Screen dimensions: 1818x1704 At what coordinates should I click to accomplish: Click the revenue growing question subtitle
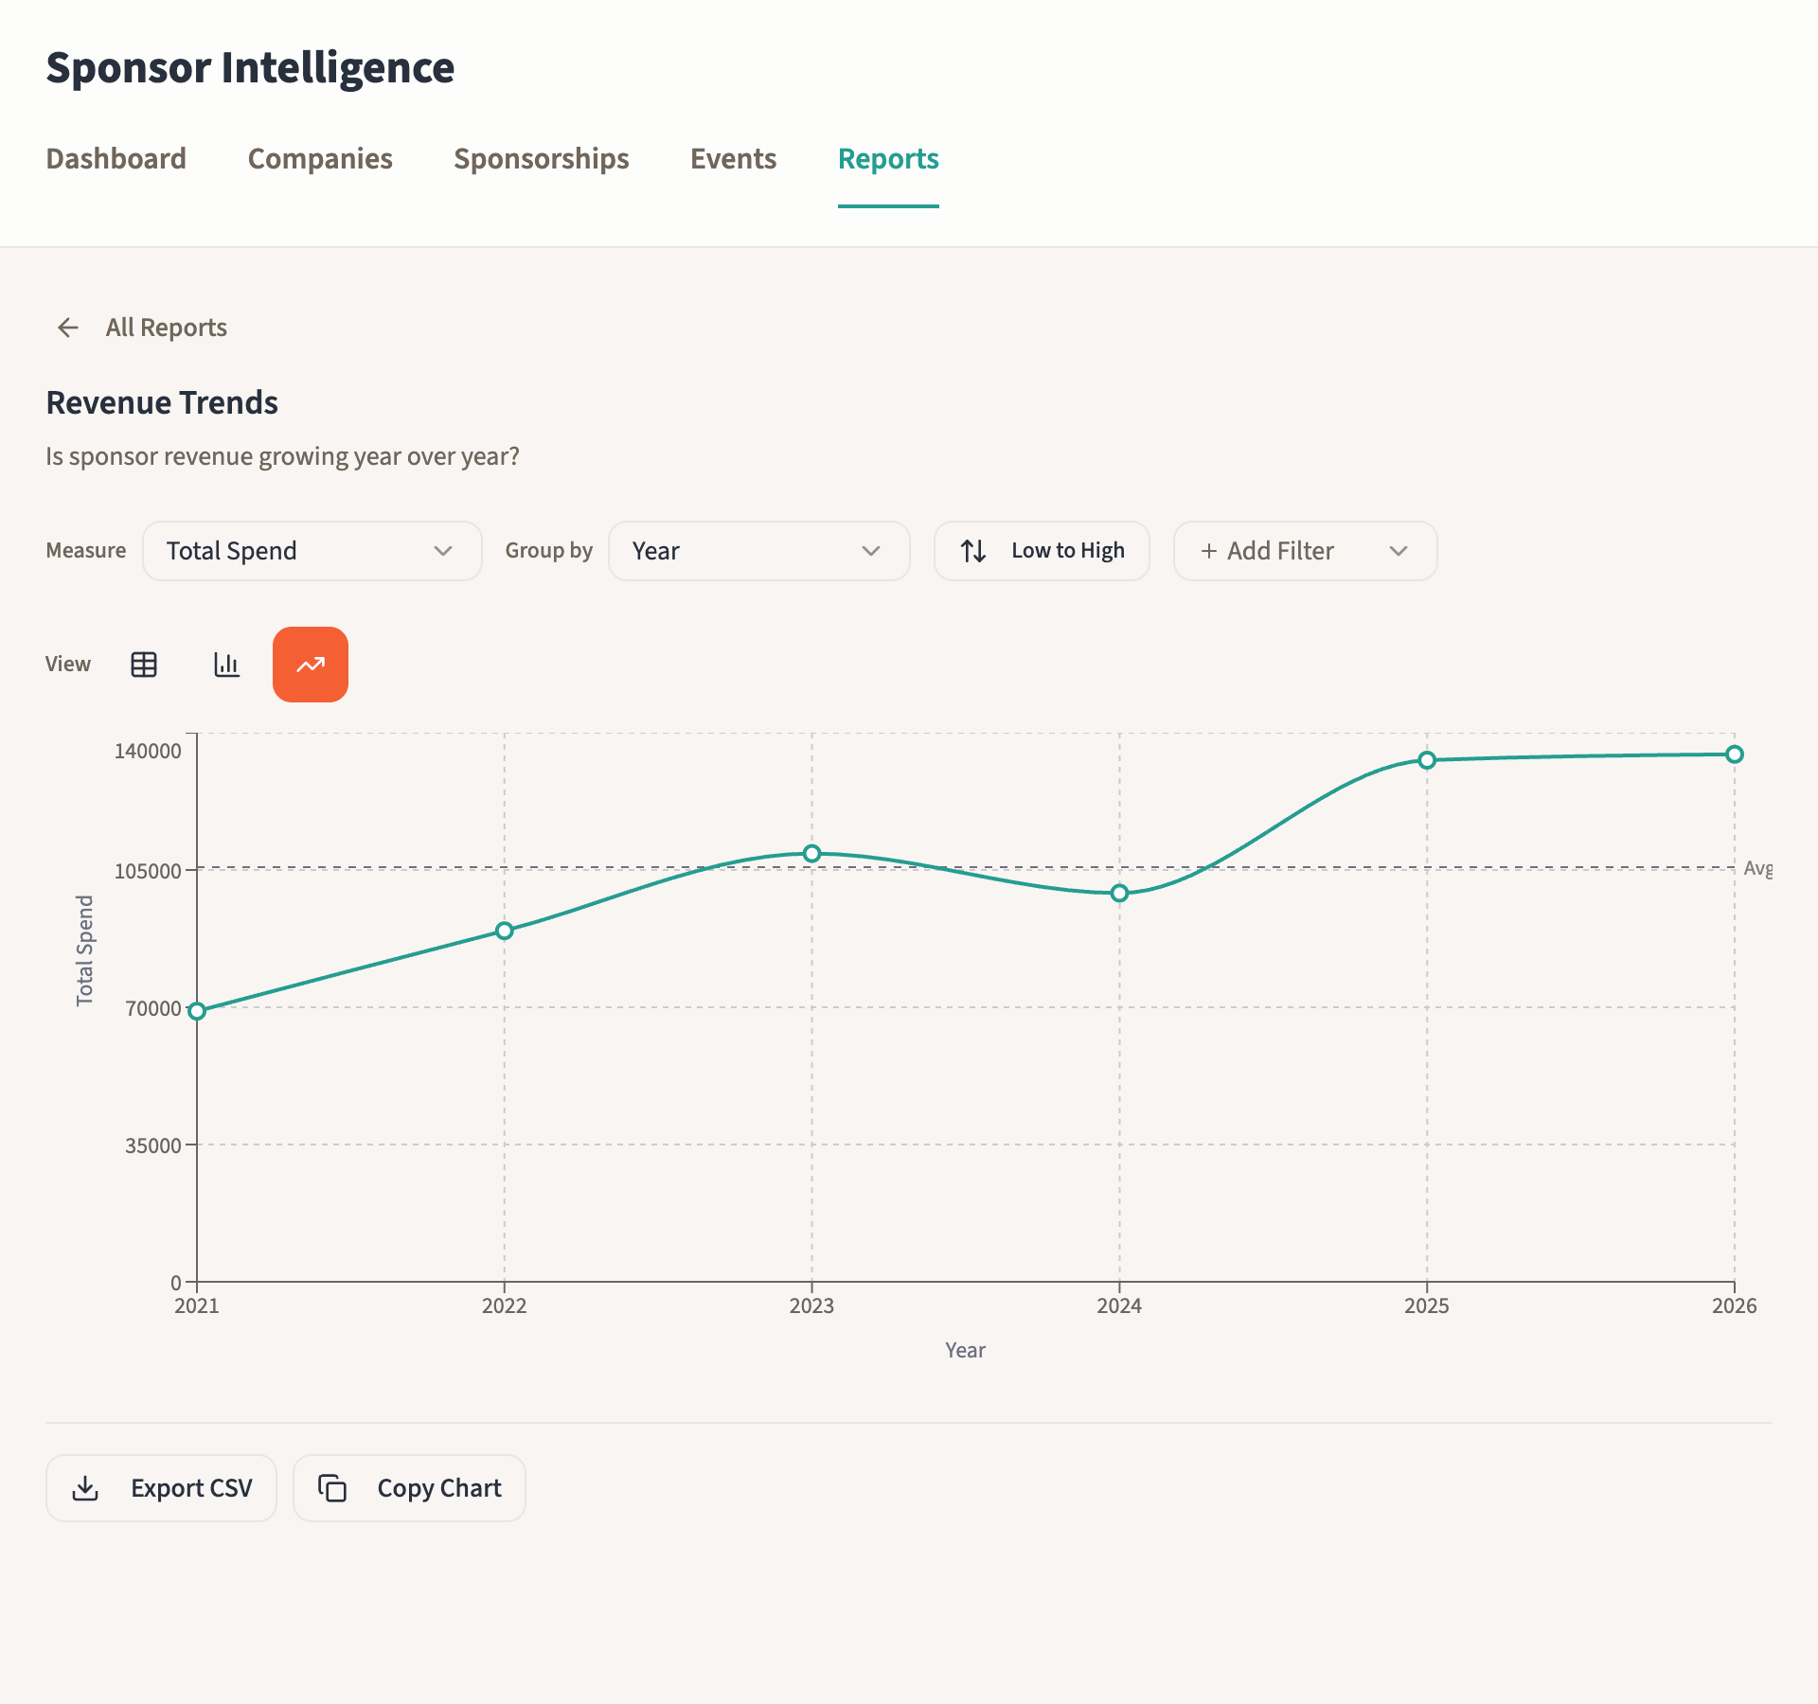pyautogui.click(x=282, y=456)
